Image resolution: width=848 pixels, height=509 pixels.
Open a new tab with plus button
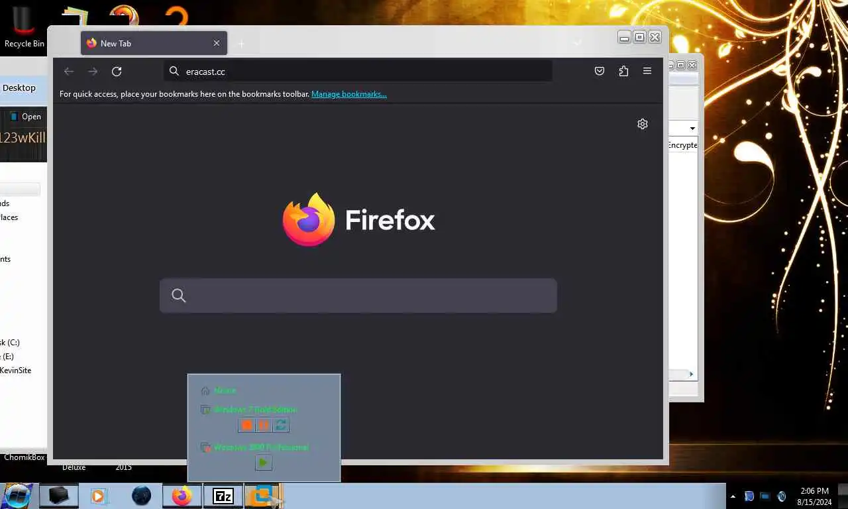point(241,44)
